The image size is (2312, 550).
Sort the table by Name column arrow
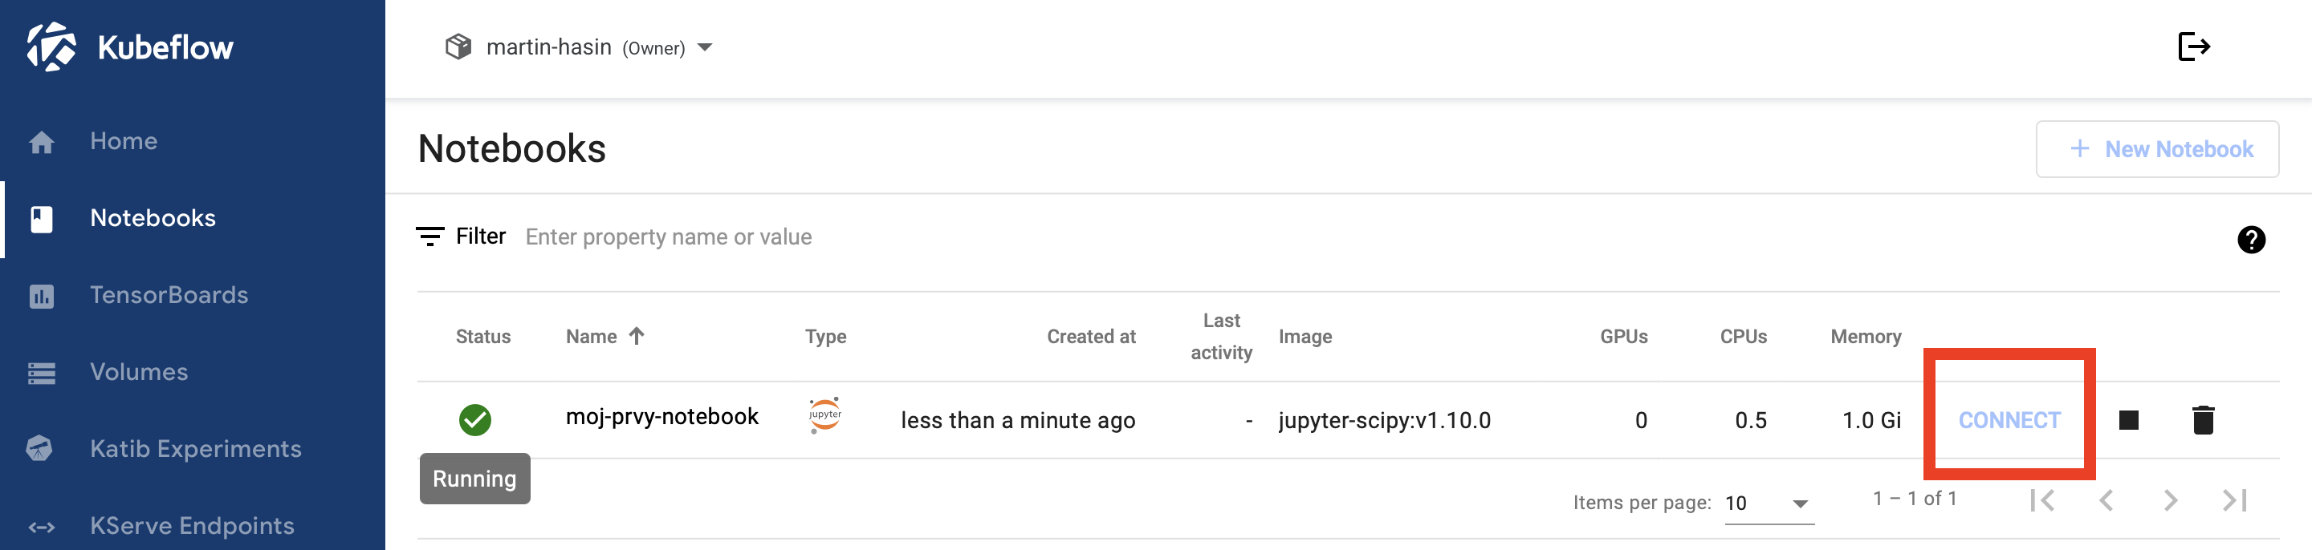click(x=637, y=336)
